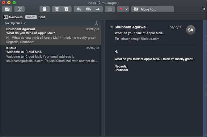
Task: Open the Move to... mailbox menu
Action: click(152, 9)
